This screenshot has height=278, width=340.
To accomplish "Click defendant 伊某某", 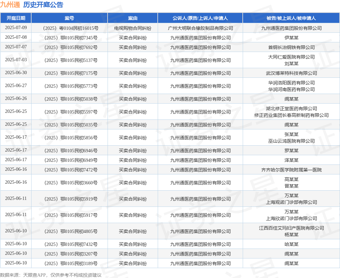I will [x=292, y=38].
